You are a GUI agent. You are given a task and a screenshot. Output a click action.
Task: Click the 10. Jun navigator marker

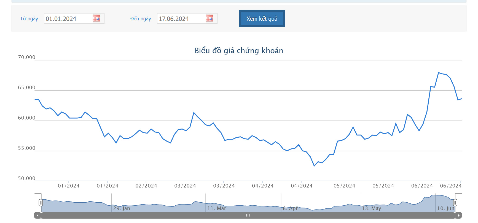(x=446, y=208)
